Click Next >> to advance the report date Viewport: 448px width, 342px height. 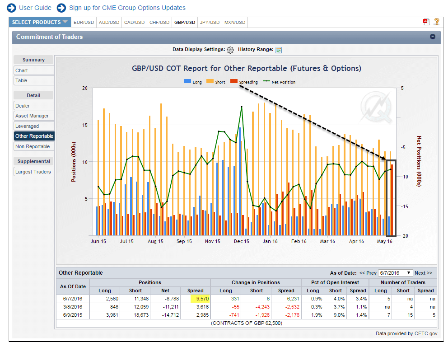[x=423, y=273]
